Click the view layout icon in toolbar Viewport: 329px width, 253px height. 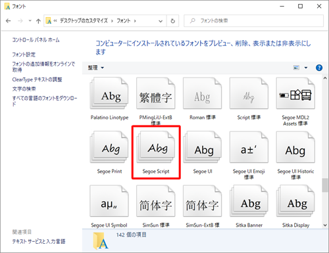pos(296,68)
